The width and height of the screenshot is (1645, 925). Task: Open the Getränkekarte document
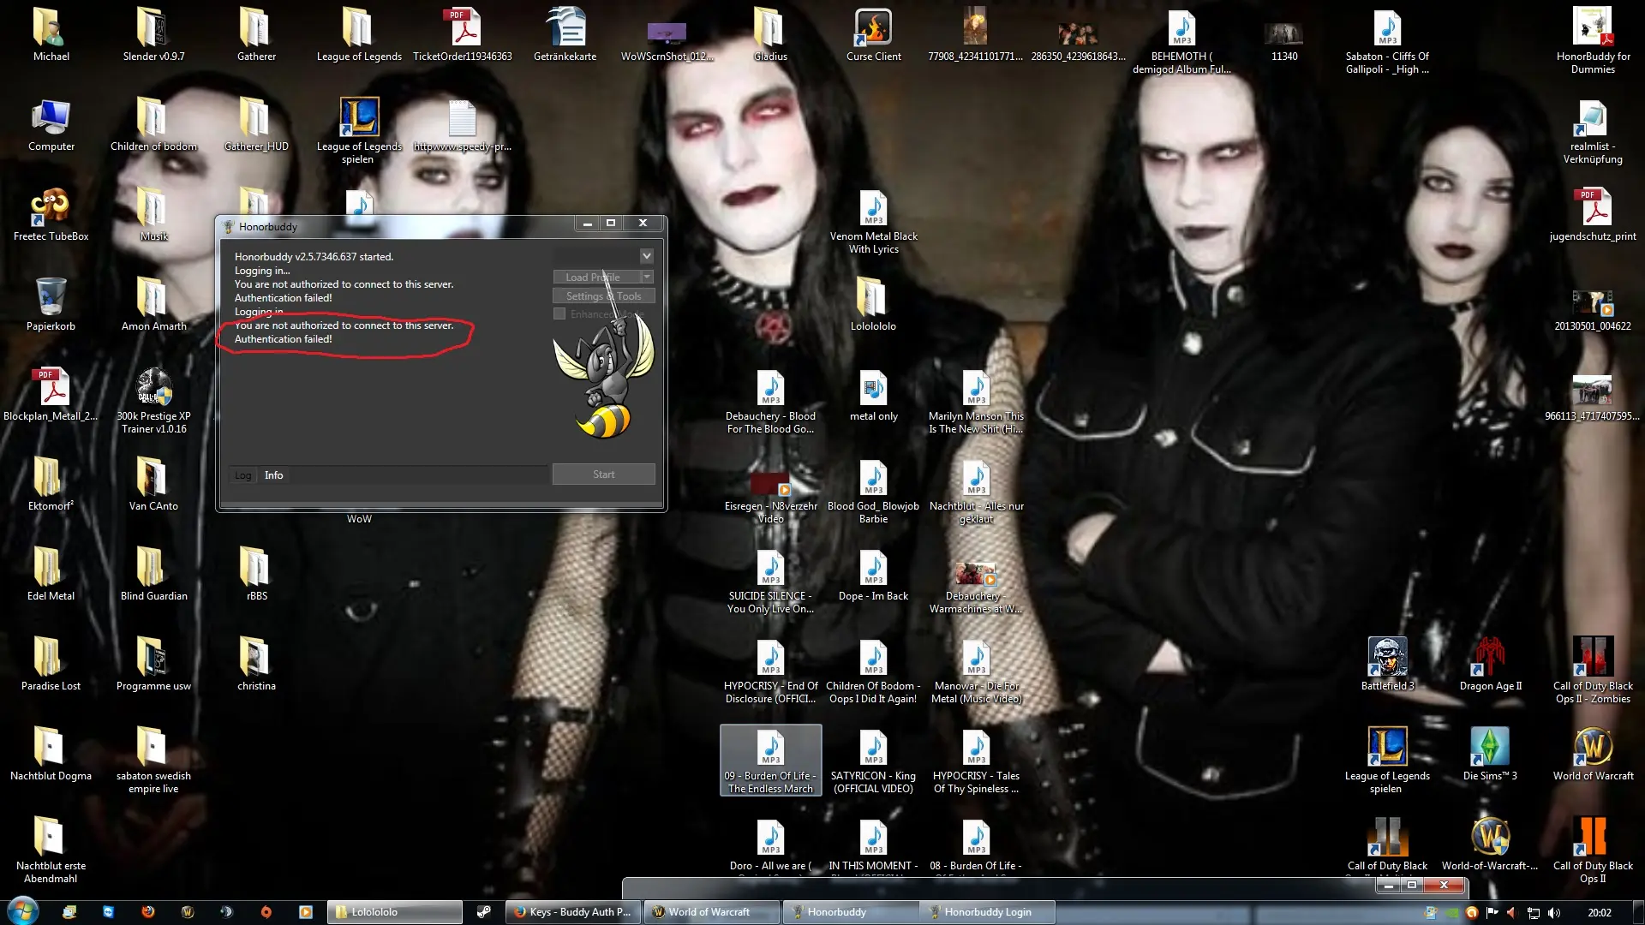pos(565,35)
